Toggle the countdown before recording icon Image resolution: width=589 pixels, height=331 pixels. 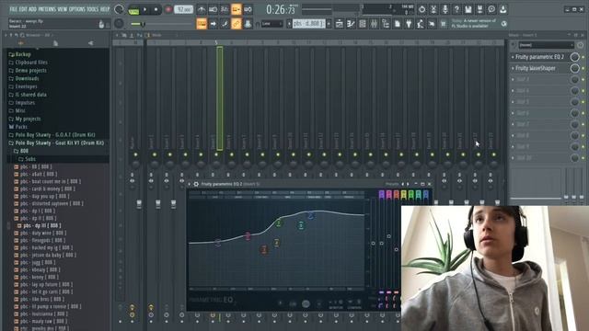point(225,9)
